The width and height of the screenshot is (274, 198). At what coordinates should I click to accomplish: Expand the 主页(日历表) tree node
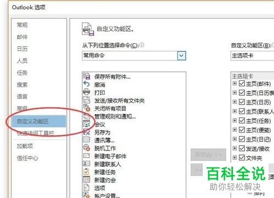click(235, 93)
